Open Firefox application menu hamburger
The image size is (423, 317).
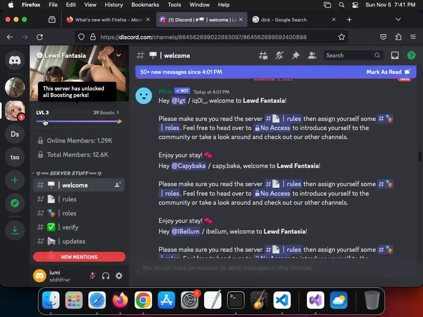tap(413, 37)
